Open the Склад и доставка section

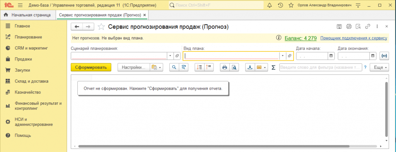[x=31, y=81]
